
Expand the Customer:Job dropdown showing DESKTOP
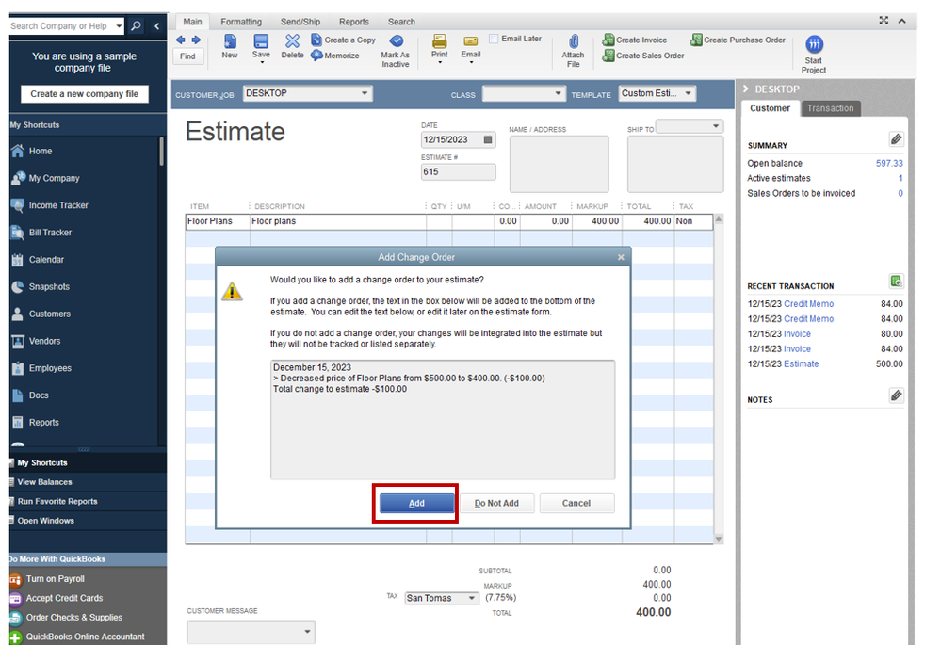coord(365,93)
